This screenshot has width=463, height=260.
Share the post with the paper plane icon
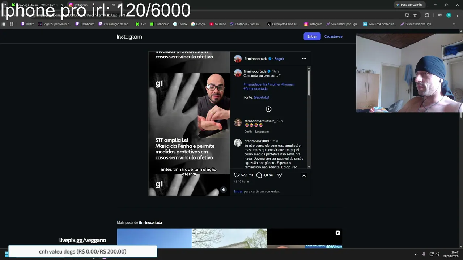tap(279, 175)
